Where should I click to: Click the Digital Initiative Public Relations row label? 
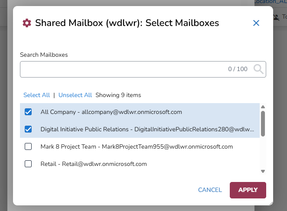[147, 129]
